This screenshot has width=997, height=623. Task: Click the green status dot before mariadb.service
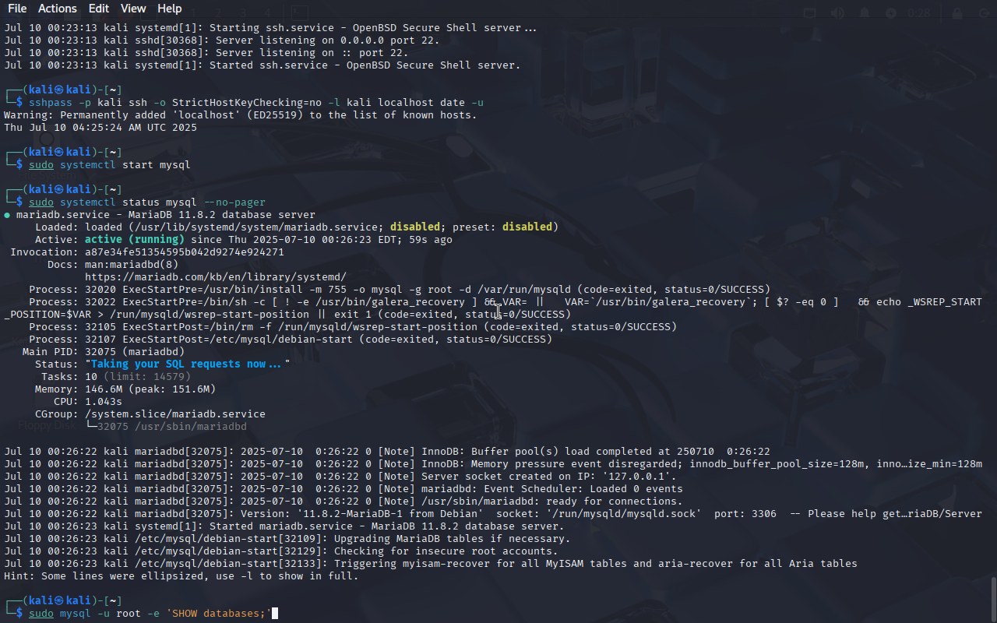click(7, 215)
